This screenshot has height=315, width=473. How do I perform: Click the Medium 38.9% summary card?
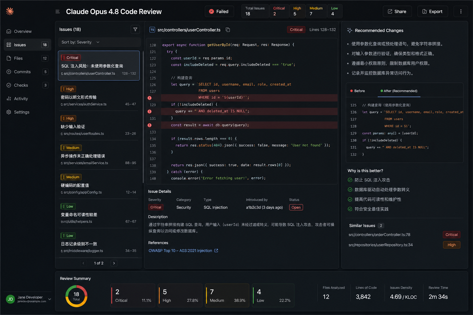[227, 296]
